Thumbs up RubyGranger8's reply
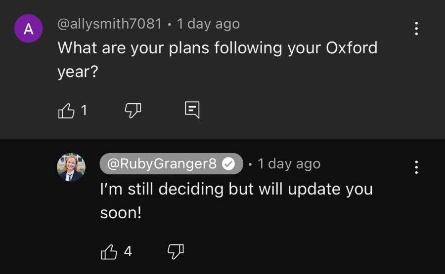The image size is (445, 274). (x=109, y=252)
